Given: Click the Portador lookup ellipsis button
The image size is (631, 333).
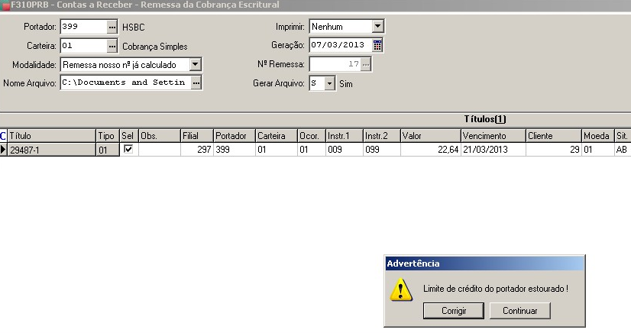Looking at the screenshot, I should [x=112, y=27].
